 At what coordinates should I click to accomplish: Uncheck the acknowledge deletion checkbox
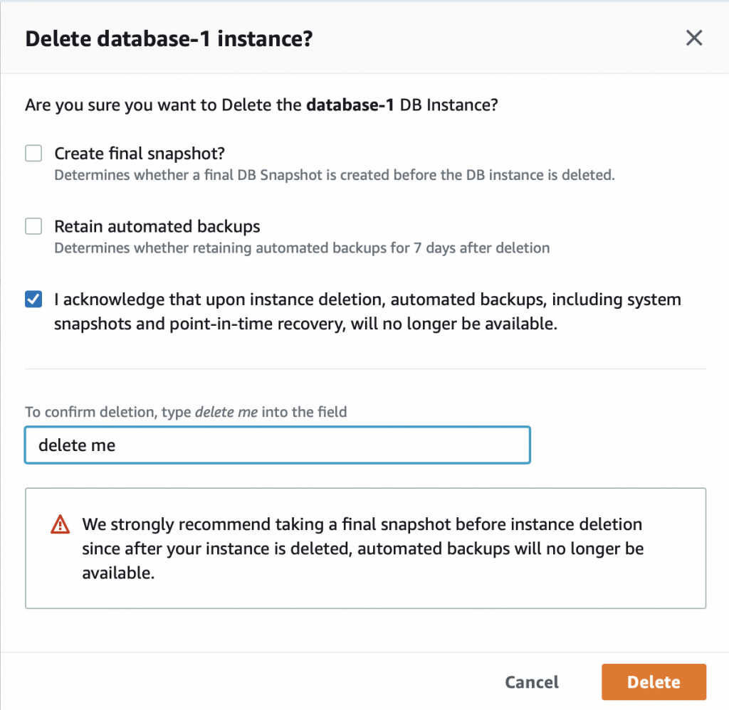pos(33,300)
